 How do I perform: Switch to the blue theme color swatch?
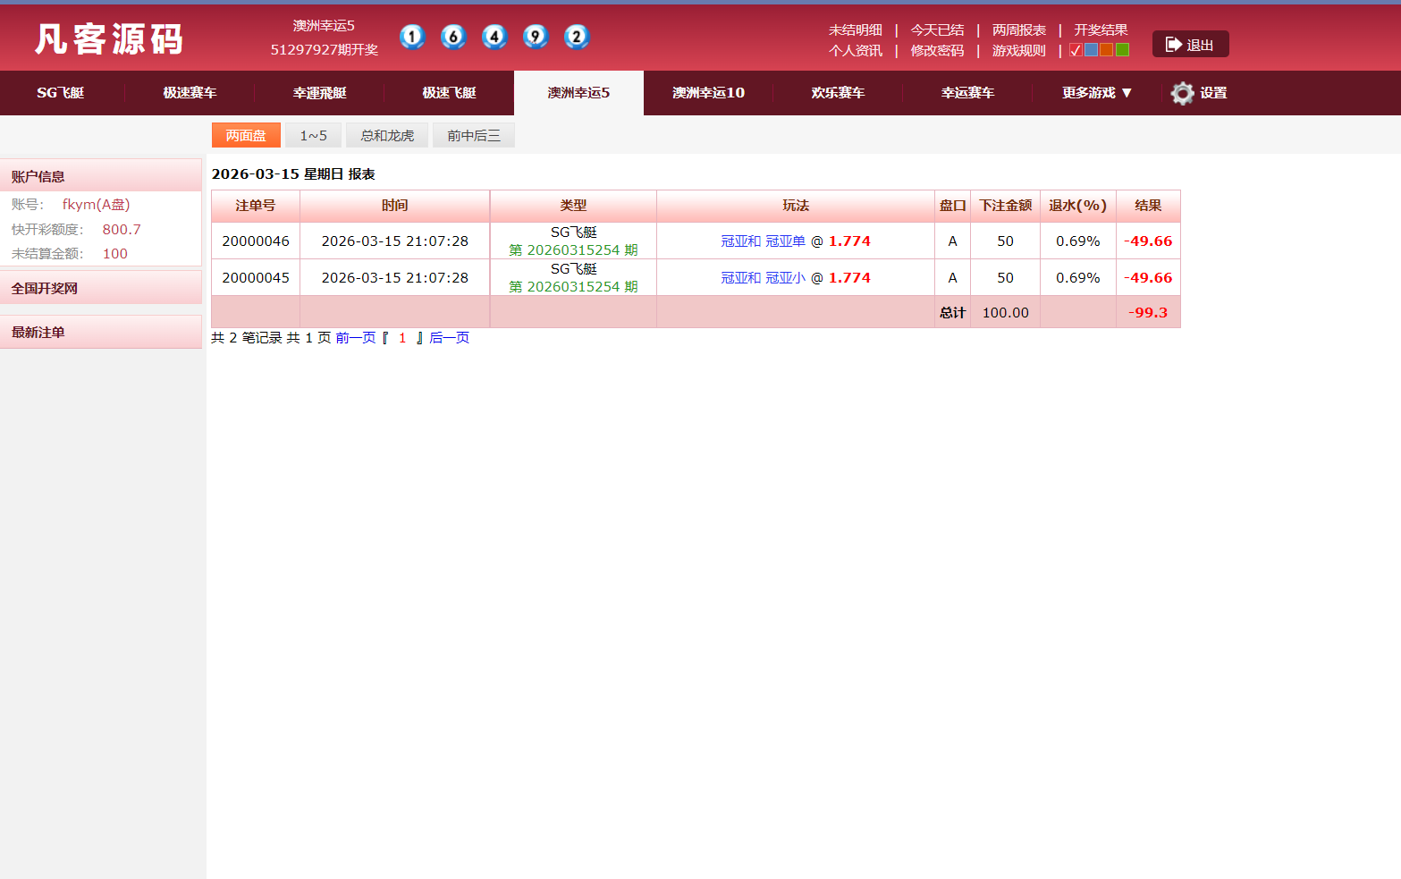point(1092,50)
